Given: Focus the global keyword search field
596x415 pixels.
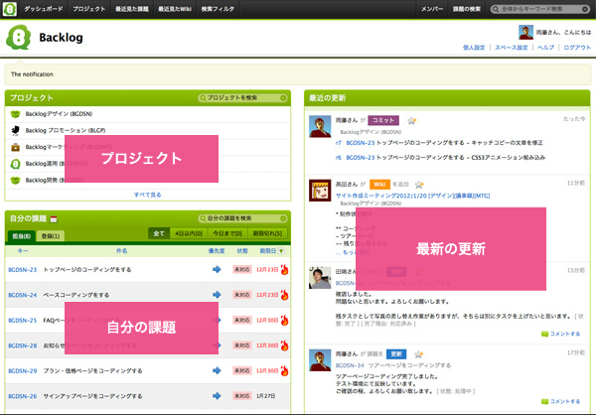Looking at the screenshot, I should pyautogui.click(x=540, y=9).
